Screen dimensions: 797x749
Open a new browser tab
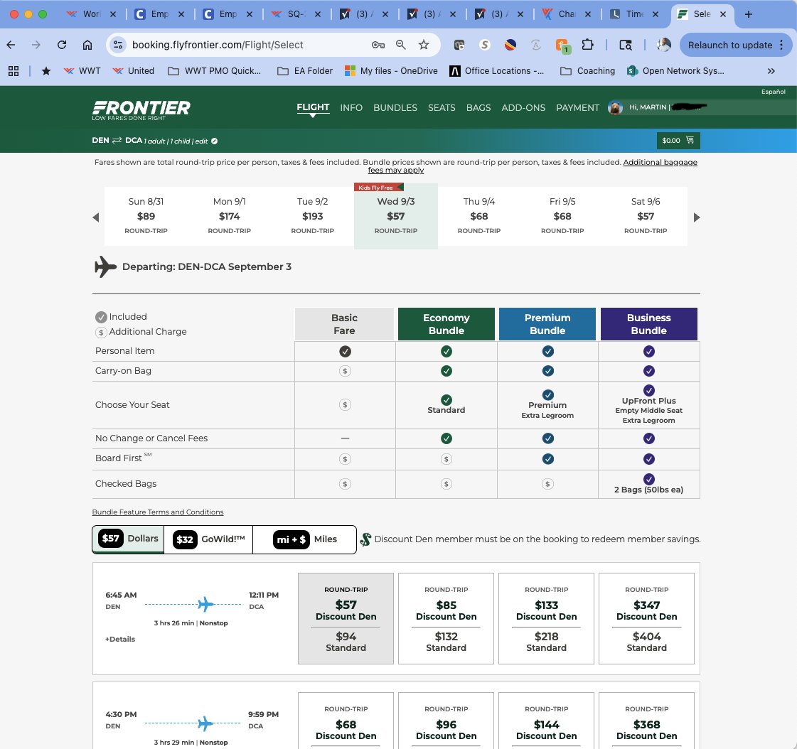(748, 14)
